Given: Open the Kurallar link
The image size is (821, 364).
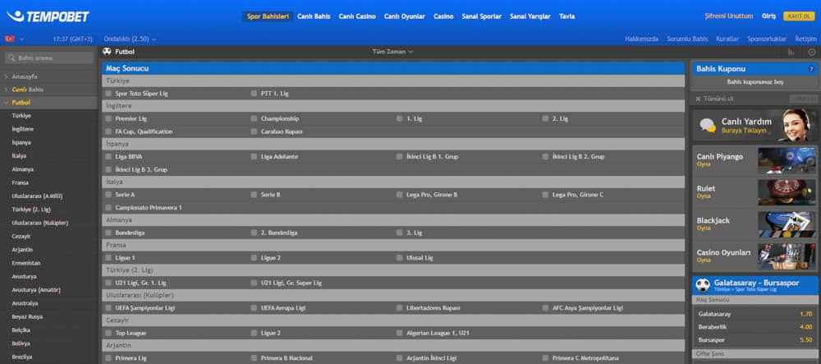Looking at the screenshot, I should [x=727, y=39].
